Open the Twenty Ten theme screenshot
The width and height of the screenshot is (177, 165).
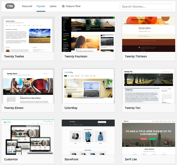149,86
